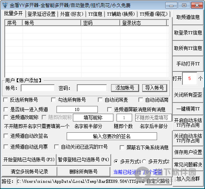Screen dimensions: 205x189
Task: Click the 填写昵称 nickname field
Action: [x=93, y=118]
